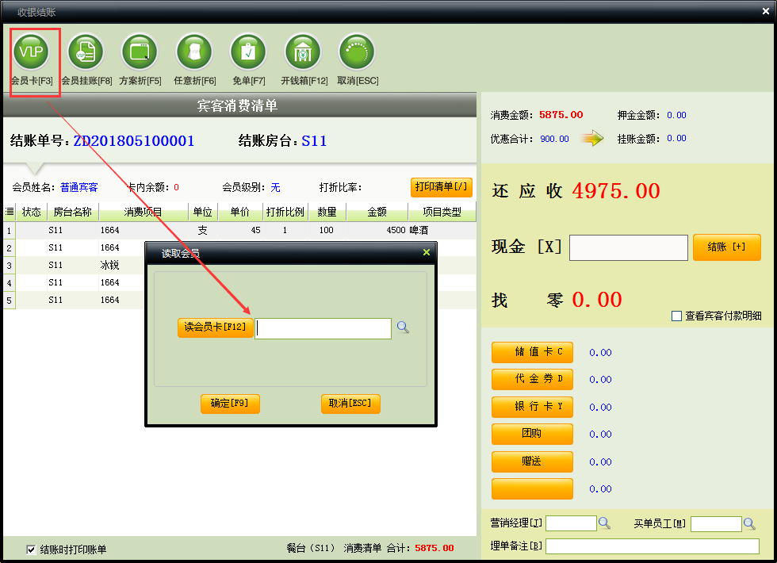
Task: Click the VIP member card icon
Action: (x=32, y=52)
